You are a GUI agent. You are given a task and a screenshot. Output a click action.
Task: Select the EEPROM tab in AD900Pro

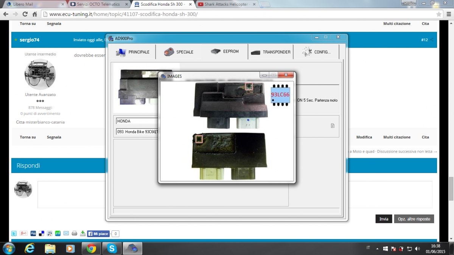pyautogui.click(x=225, y=51)
